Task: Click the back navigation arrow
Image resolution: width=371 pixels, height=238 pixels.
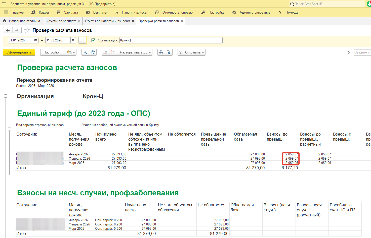Action: [x=8, y=30]
